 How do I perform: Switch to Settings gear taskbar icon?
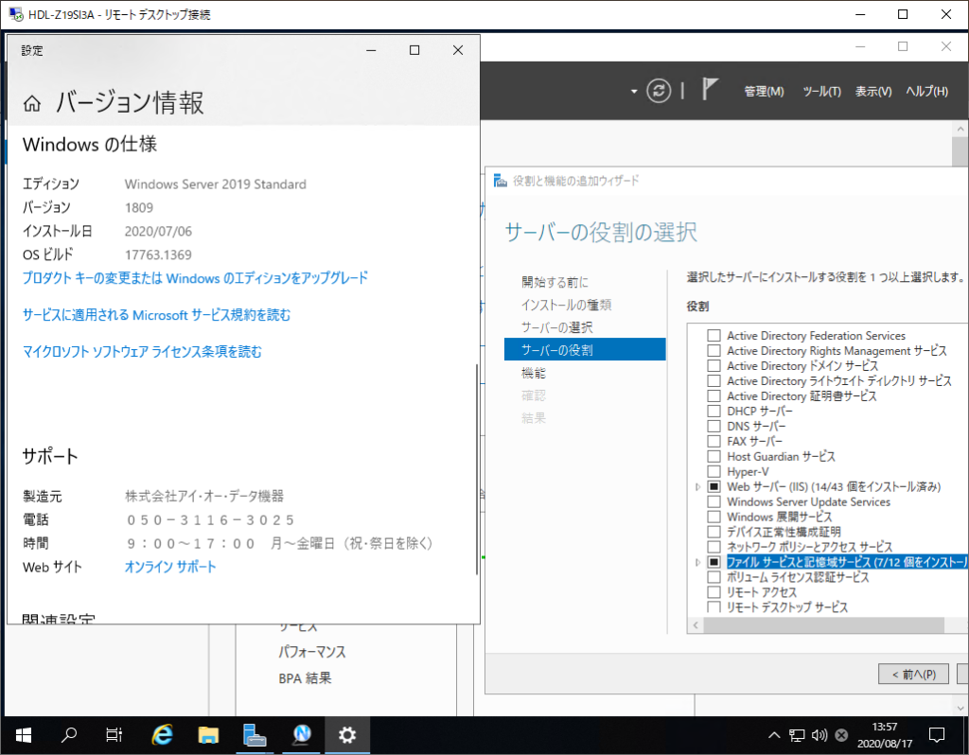pyautogui.click(x=347, y=735)
